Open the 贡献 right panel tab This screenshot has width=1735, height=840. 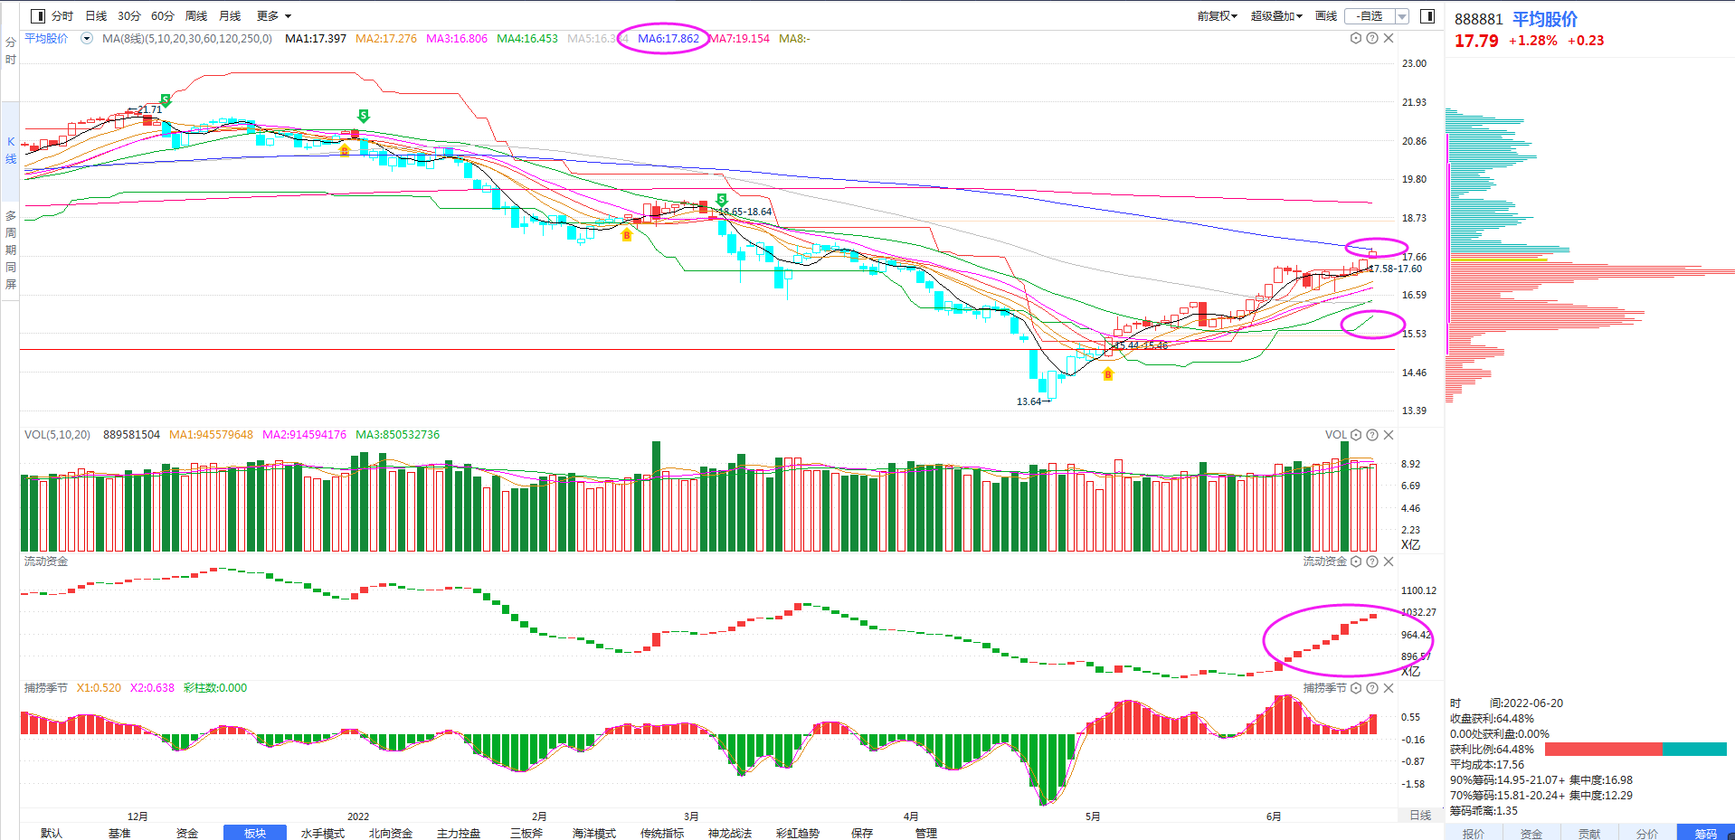[x=1589, y=833]
